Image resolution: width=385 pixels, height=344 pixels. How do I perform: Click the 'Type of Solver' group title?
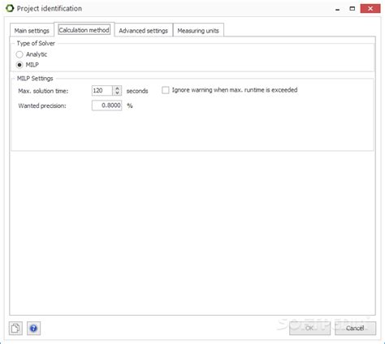click(36, 43)
